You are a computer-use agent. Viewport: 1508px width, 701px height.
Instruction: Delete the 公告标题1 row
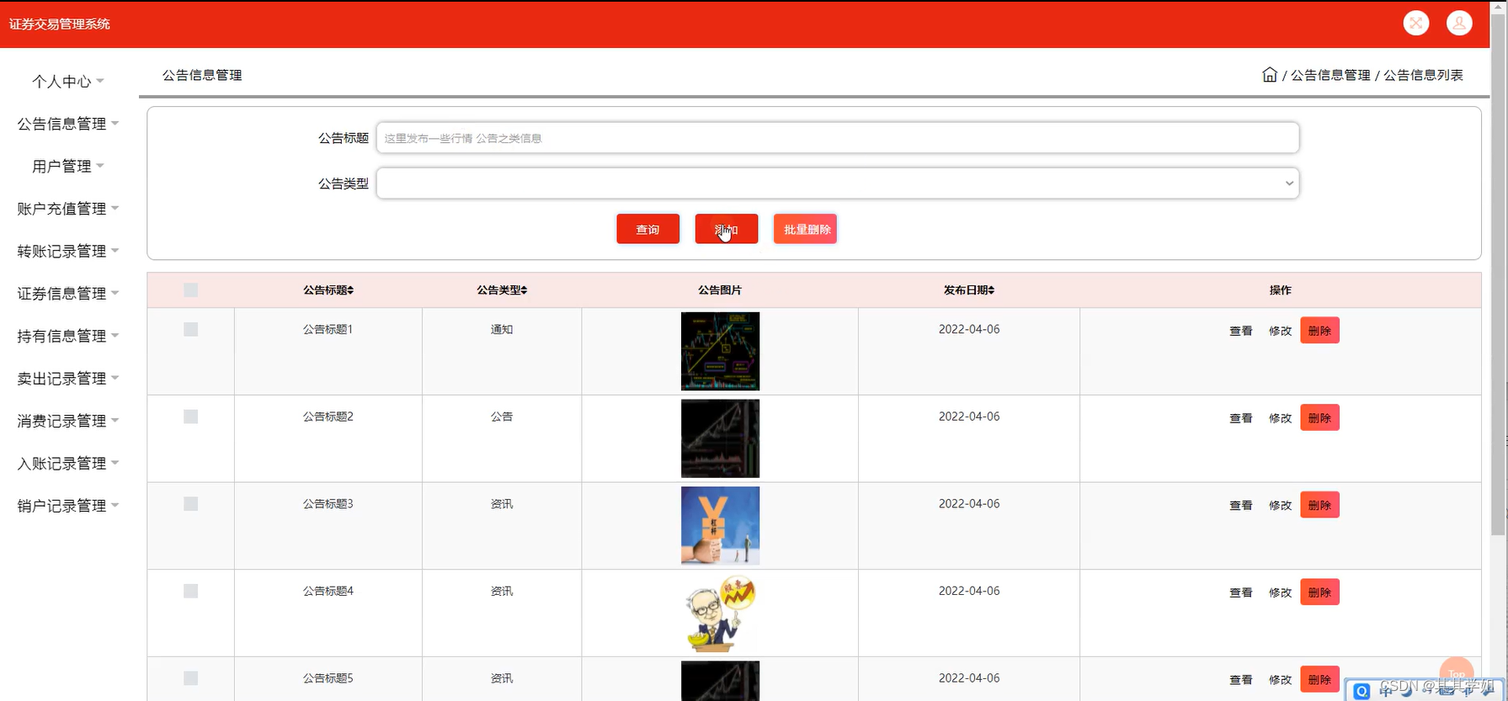(x=1319, y=331)
